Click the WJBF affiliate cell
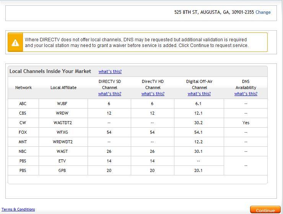Viewport: 283px width, 214px height. click(x=63, y=104)
